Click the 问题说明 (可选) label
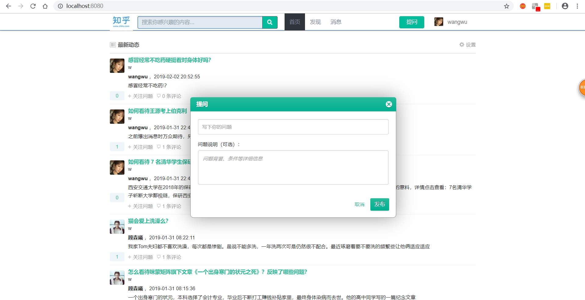The height and width of the screenshot is (300, 585). click(x=219, y=145)
